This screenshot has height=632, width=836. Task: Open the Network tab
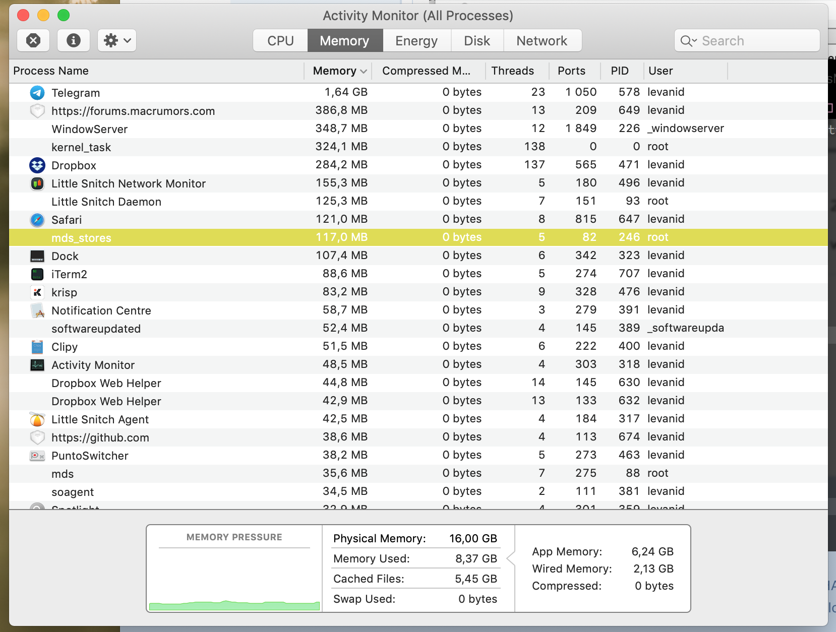point(542,40)
